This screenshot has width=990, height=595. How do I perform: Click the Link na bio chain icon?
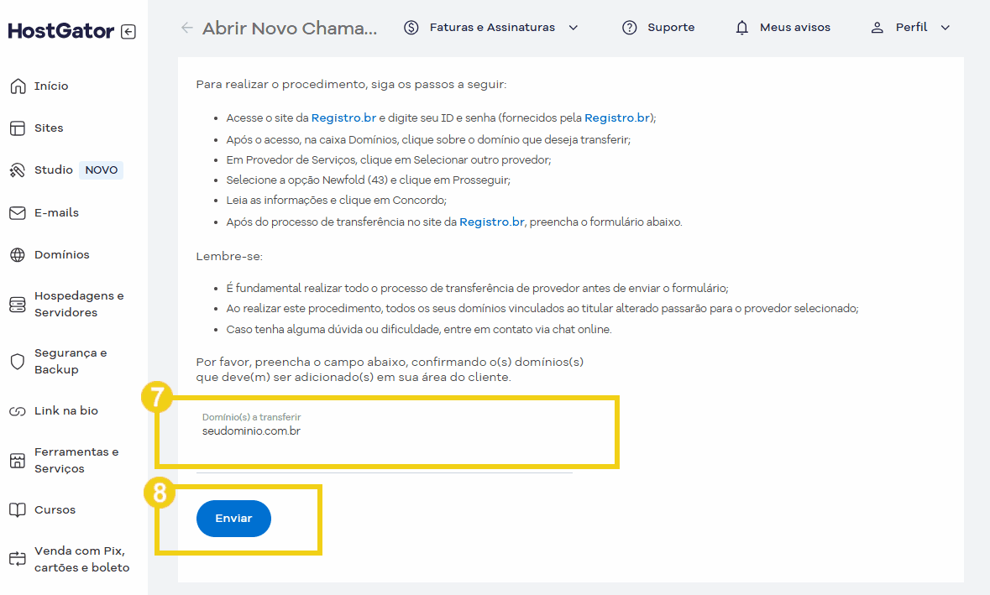coord(18,411)
